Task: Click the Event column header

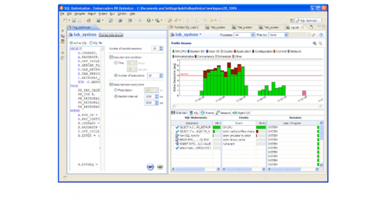Action: click(x=239, y=123)
